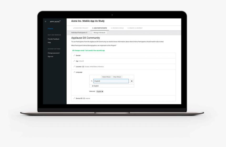Click the Manage Individuals button

99,33
